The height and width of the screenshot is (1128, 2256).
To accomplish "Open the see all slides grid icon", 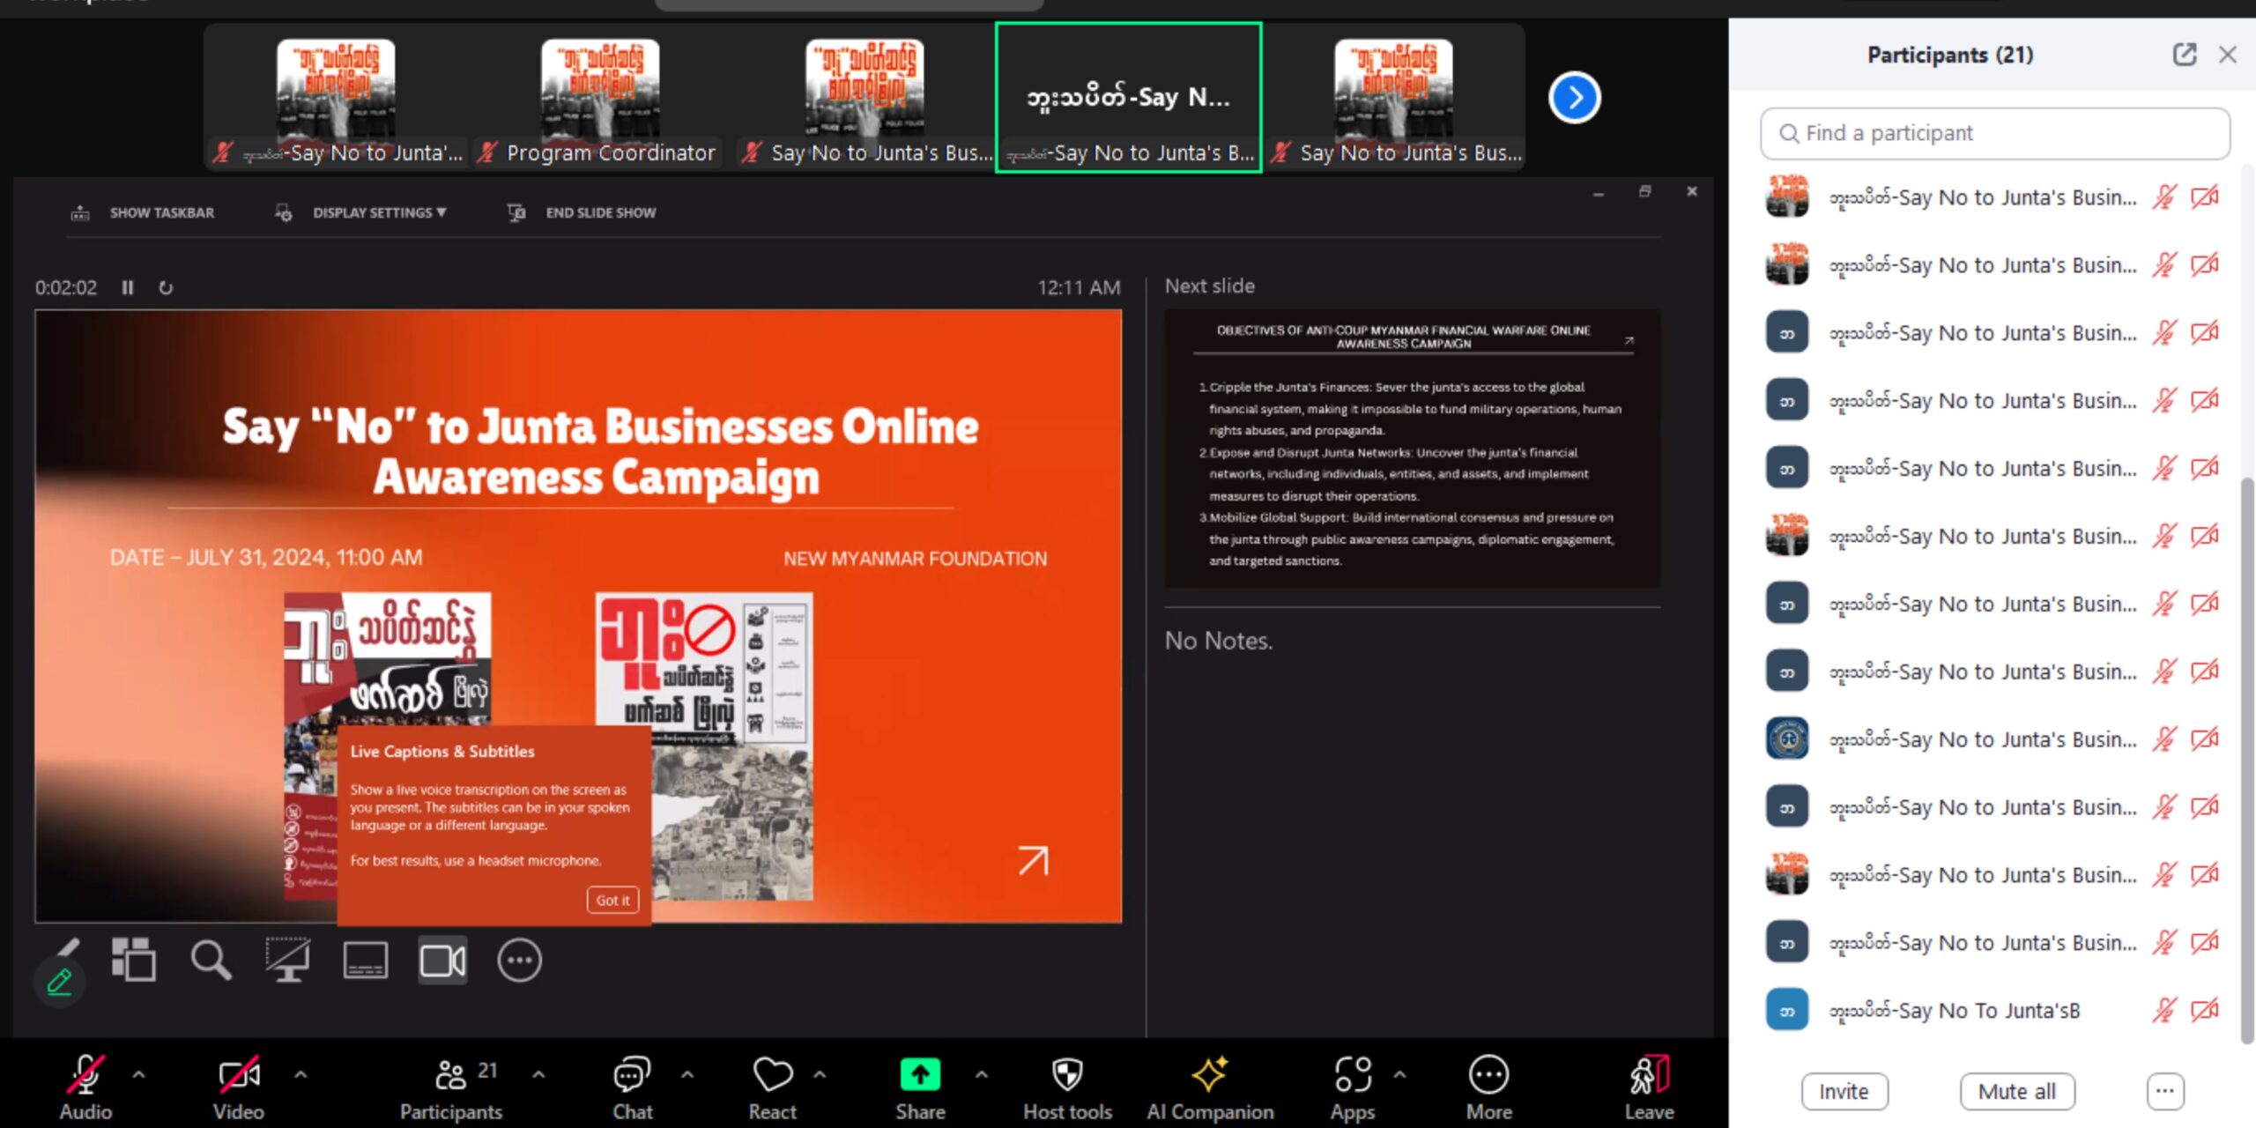I will [x=134, y=960].
